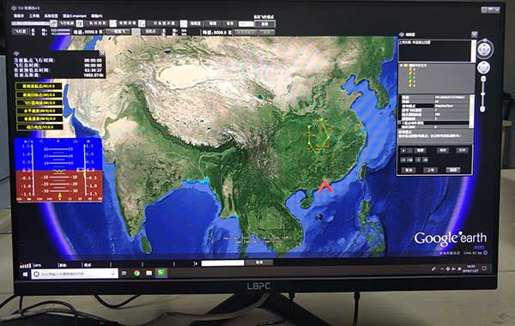515x326 pixels.
Task: Open File Explorer from the taskbar
Action: coord(148,273)
